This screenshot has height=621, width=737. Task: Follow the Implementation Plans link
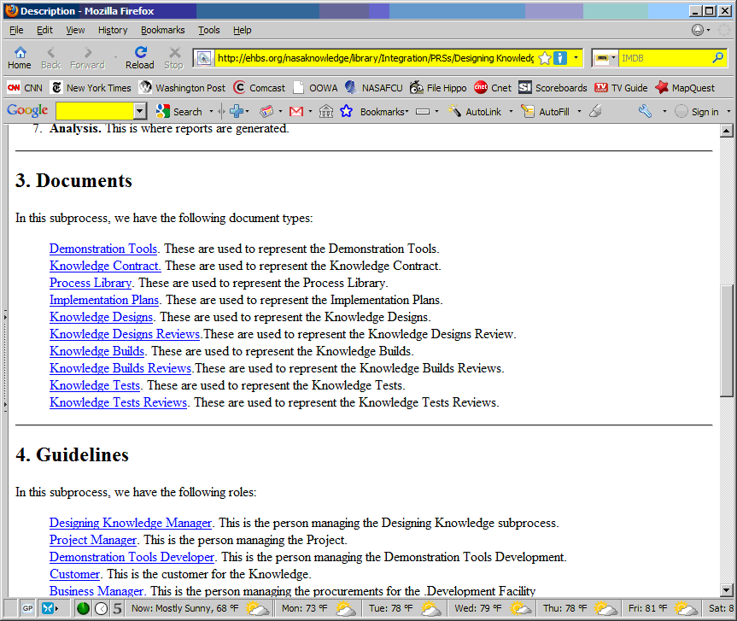point(104,300)
